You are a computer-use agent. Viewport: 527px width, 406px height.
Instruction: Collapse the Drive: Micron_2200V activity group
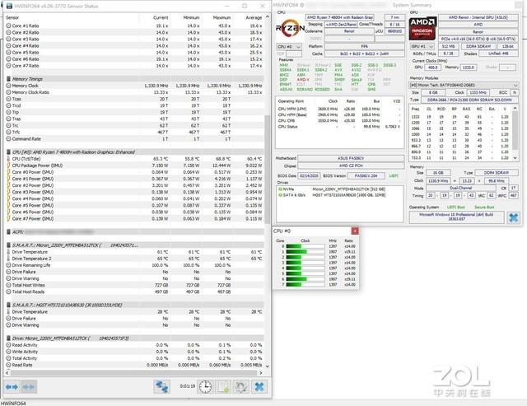tap(9, 338)
